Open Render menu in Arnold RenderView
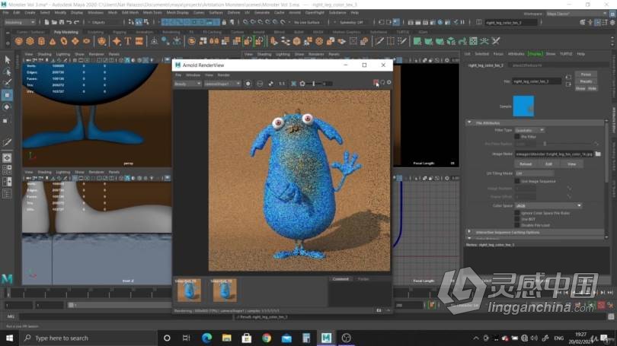 click(223, 75)
